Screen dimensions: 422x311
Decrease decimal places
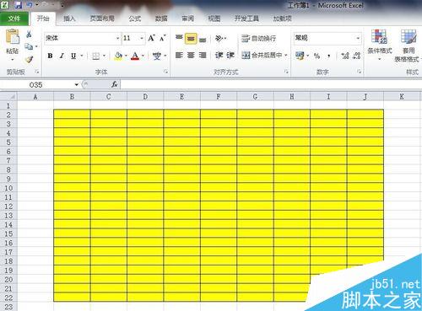click(x=357, y=56)
